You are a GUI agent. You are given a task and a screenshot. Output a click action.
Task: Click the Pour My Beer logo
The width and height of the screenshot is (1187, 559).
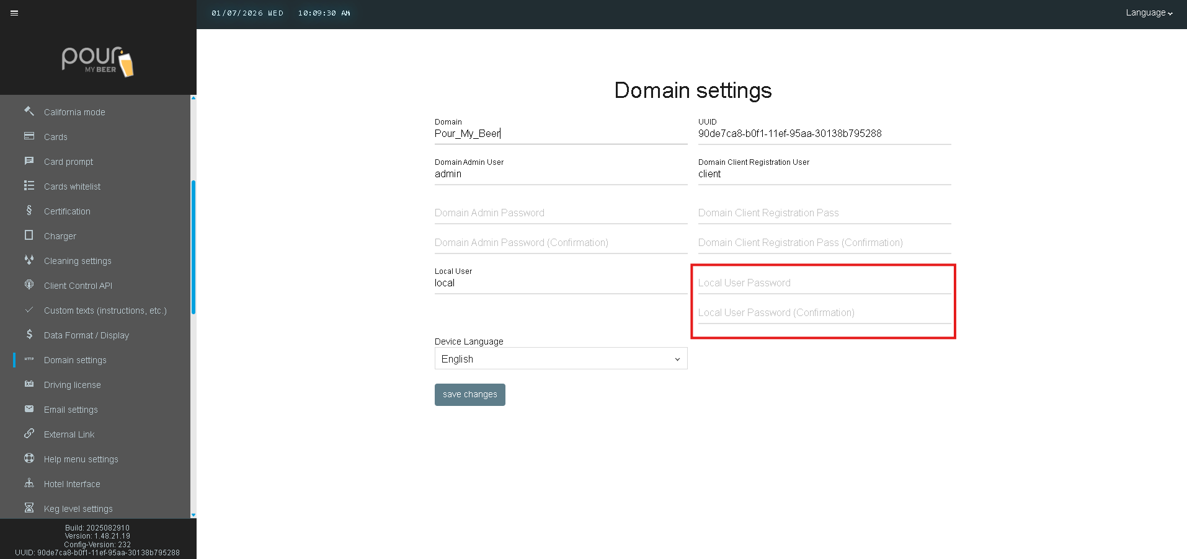pyautogui.click(x=98, y=61)
